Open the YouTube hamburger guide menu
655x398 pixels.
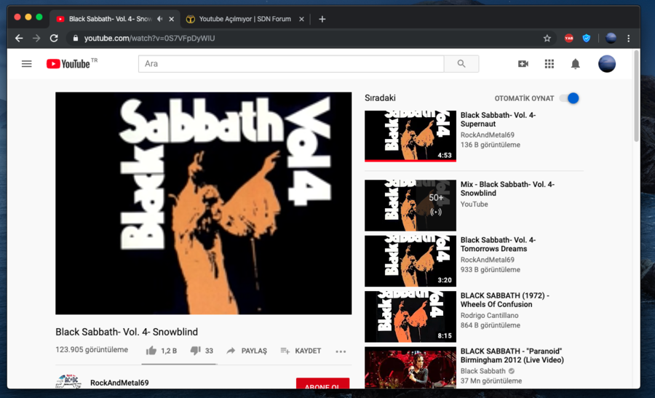(27, 64)
